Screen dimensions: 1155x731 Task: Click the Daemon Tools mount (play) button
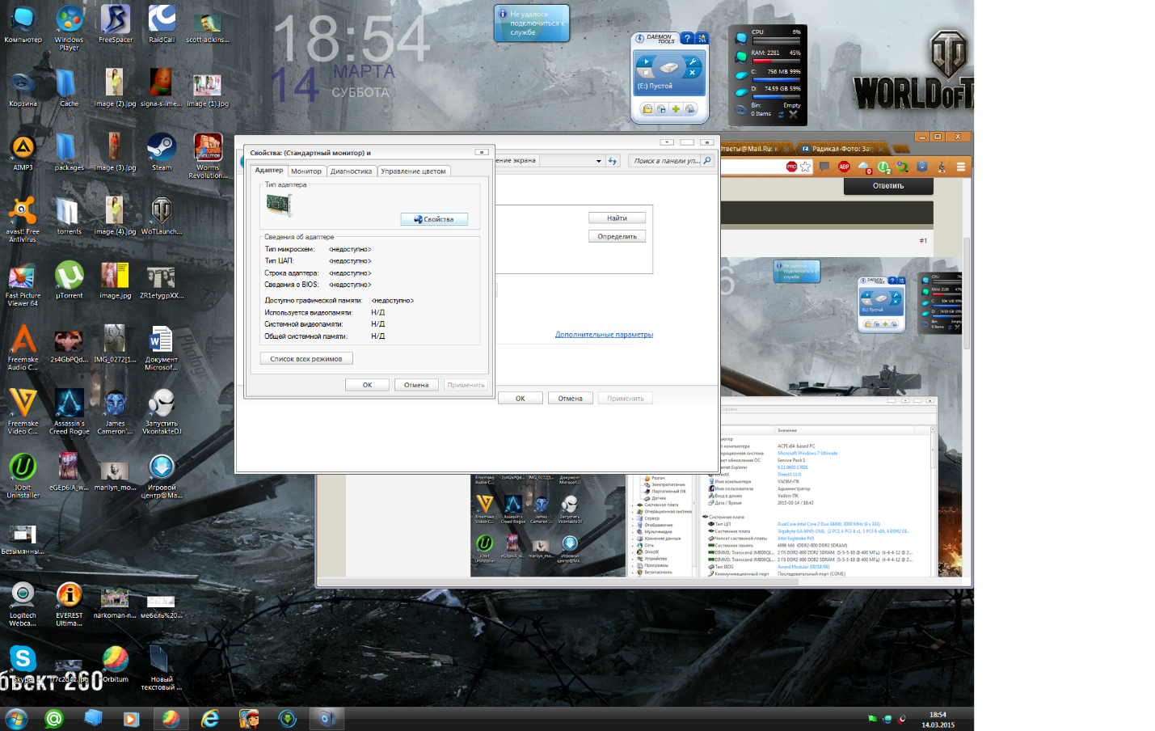point(646,62)
